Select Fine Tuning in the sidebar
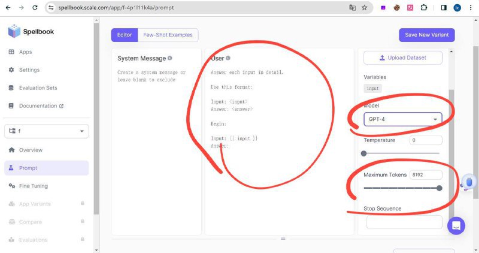479x253 pixels. 33,186
